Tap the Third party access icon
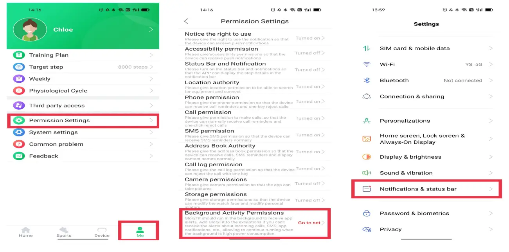 click(19, 105)
